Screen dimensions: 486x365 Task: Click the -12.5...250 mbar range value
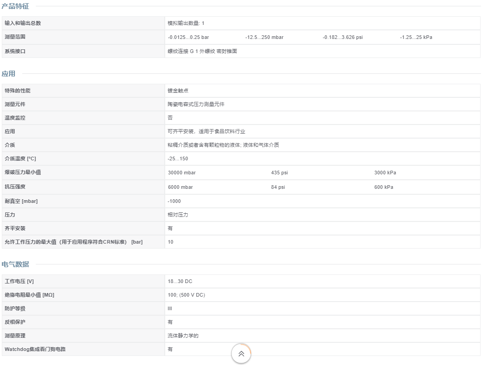[x=265, y=37]
